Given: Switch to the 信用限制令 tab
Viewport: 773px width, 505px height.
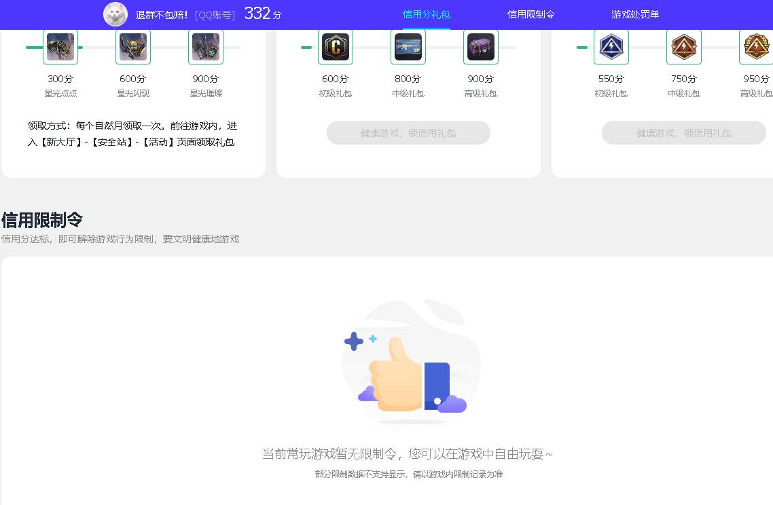Looking at the screenshot, I should coord(531,13).
